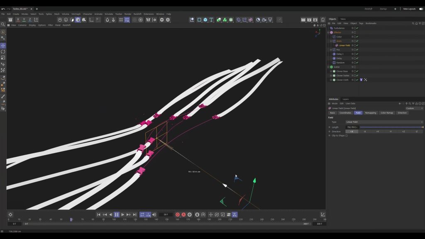Screen dimensions: 425x239
Task: Open the render to picture viewer clapper icon
Action: tap(309, 20)
